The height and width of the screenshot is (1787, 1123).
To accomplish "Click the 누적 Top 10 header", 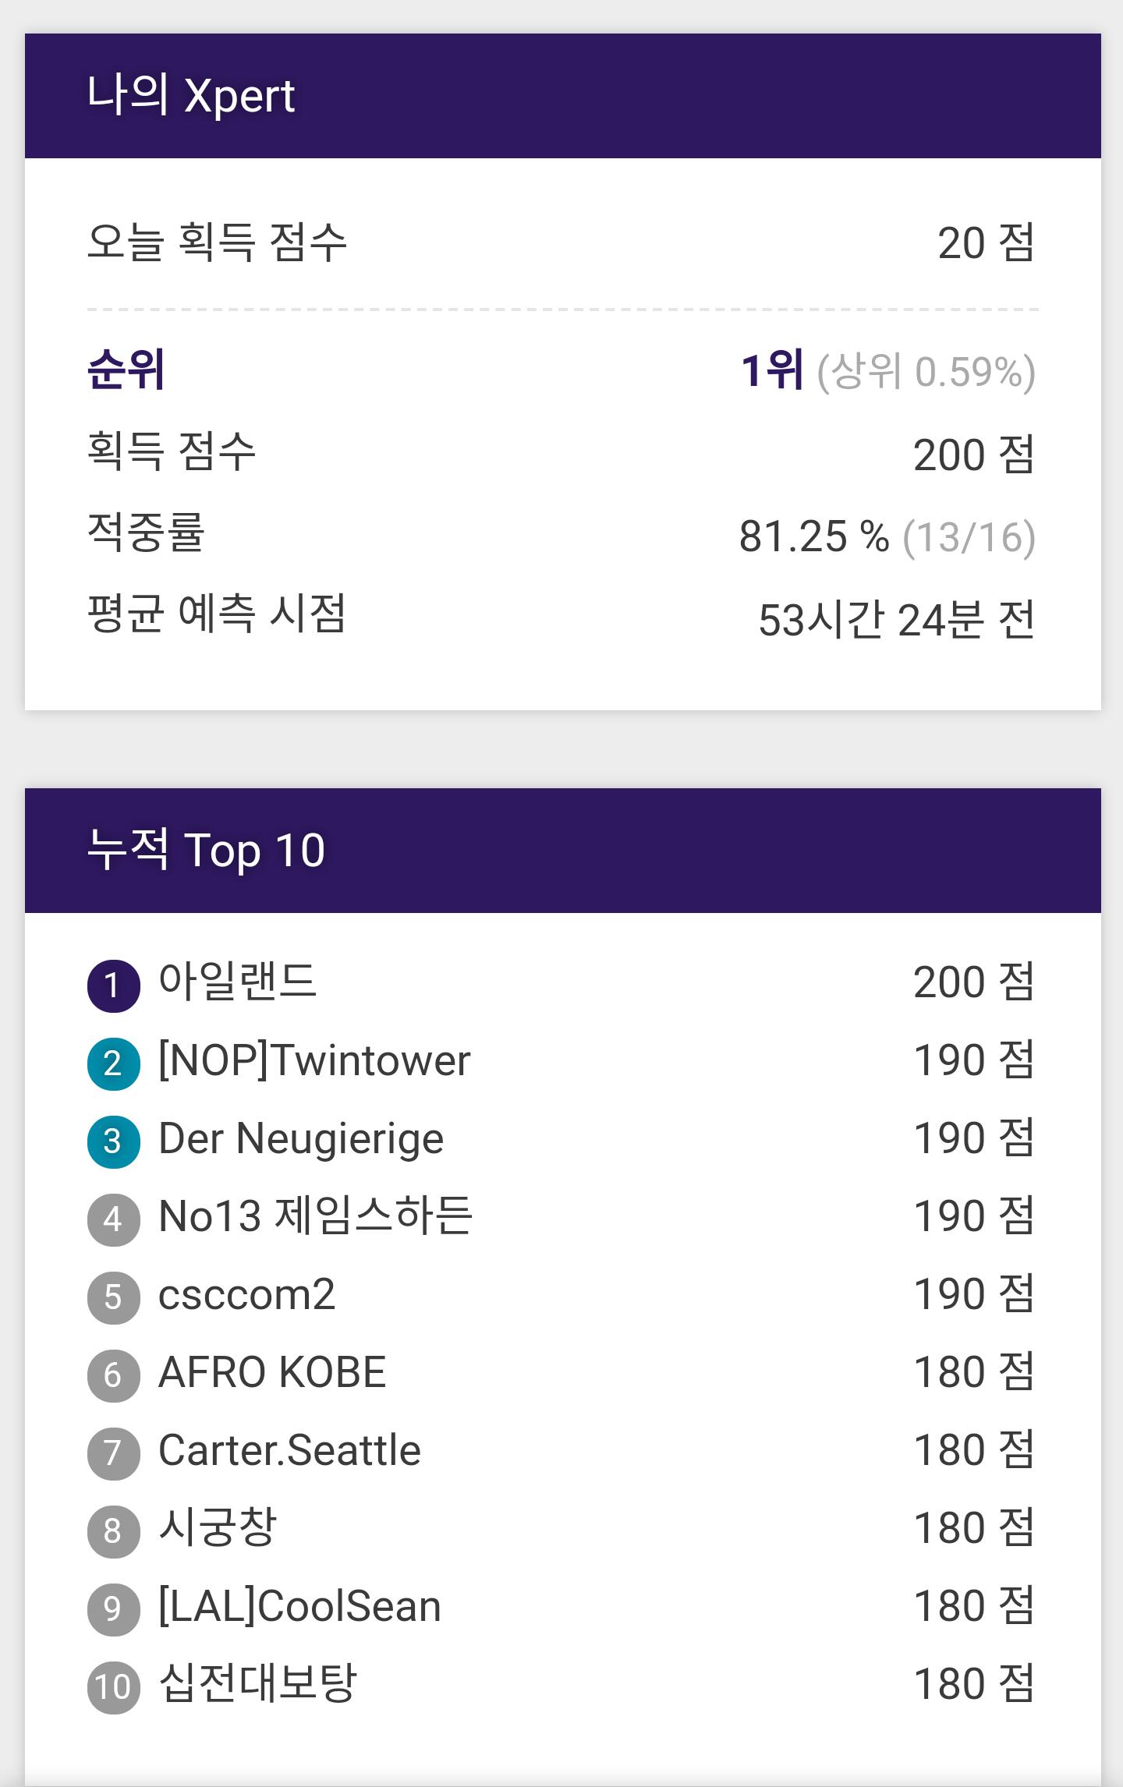I will point(206,850).
